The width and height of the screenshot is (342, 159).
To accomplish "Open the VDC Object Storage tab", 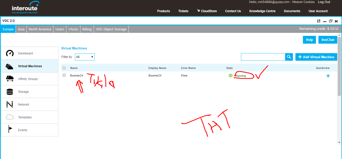I will pos(111,29).
